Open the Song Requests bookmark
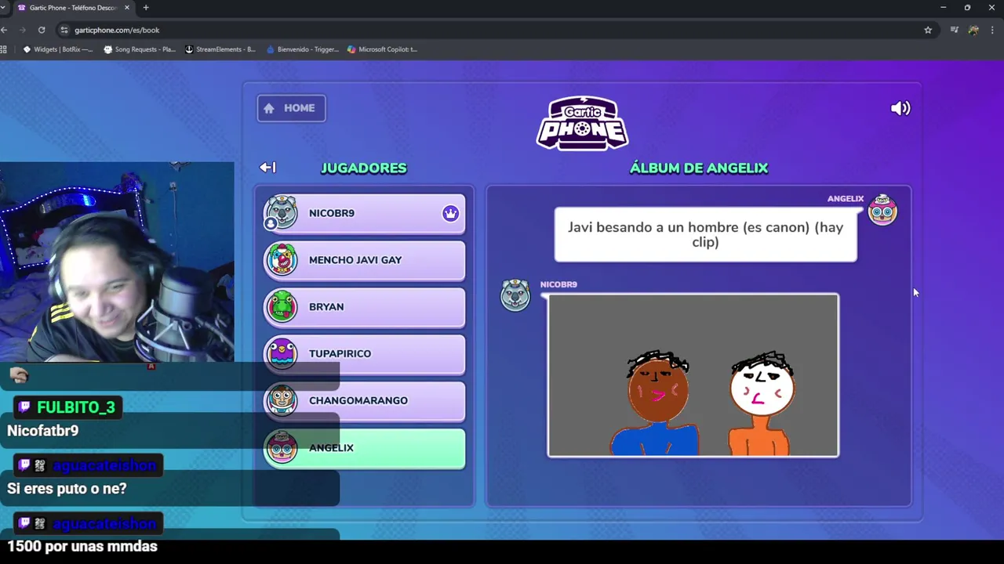The width and height of the screenshot is (1004, 564). pyautogui.click(x=140, y=49)
